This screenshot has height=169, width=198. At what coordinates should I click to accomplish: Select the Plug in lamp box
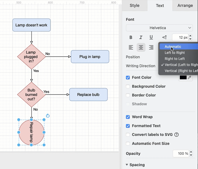90,57
